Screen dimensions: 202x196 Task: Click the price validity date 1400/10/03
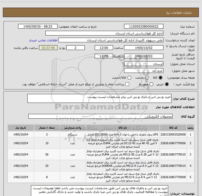[144, 56]
